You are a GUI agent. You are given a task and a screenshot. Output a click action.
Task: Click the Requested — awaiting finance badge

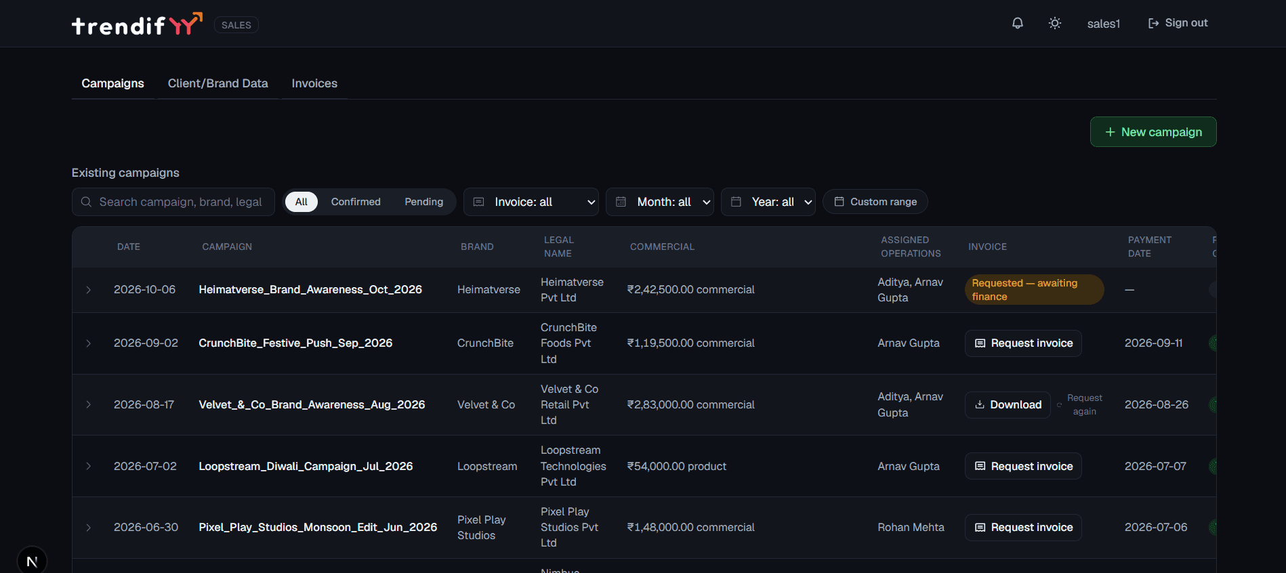coord(1034,290)
